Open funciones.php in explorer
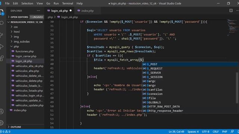This screenshot has height=134, width=239. [x=25, y=51]
